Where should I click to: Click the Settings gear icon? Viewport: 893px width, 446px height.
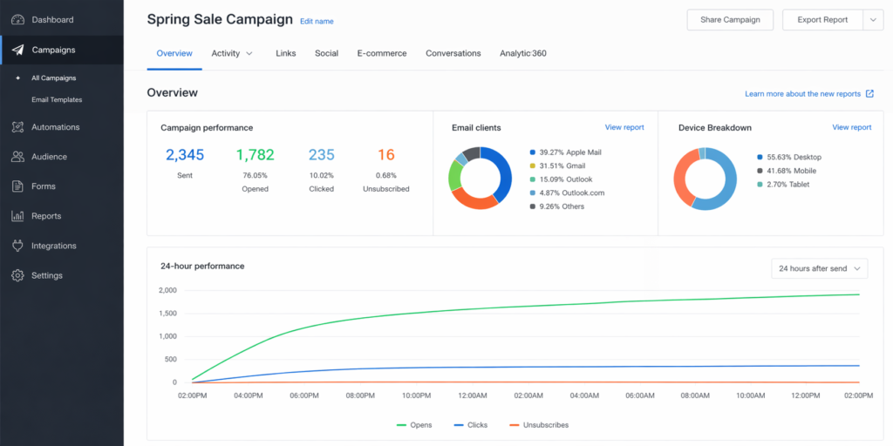click(17, 275)
